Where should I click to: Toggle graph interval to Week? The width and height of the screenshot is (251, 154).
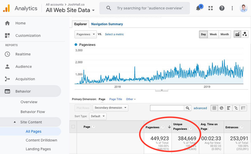(x=213, y=34)
